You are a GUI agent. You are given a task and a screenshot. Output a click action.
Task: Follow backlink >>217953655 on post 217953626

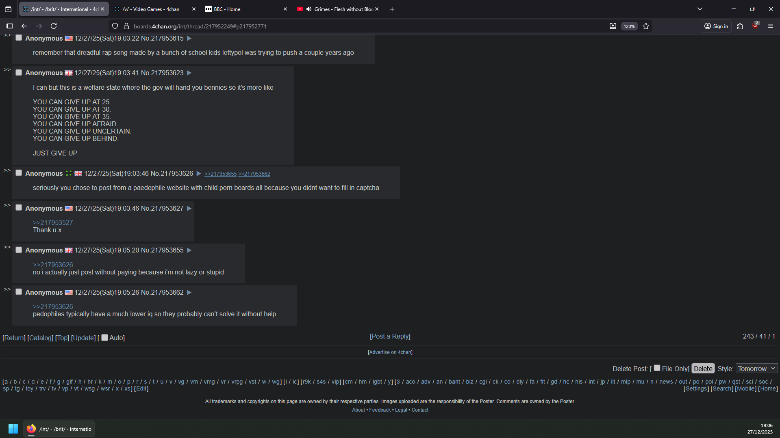pos(220,174)
